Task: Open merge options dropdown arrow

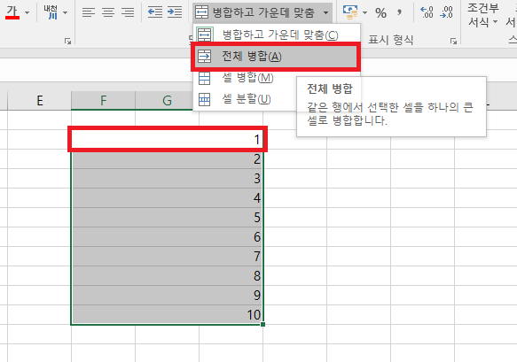Action: 325,13
